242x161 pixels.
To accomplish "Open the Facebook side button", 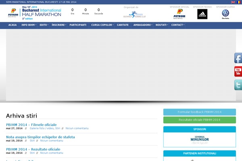I will [x=238, y=58].
